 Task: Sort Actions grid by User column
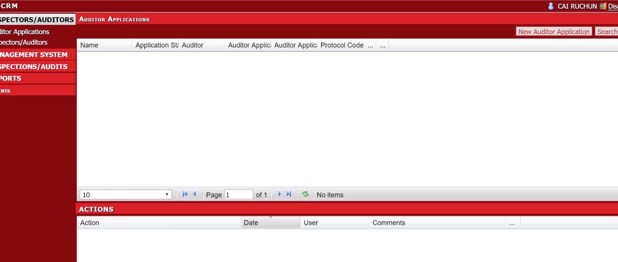point(335,223)
